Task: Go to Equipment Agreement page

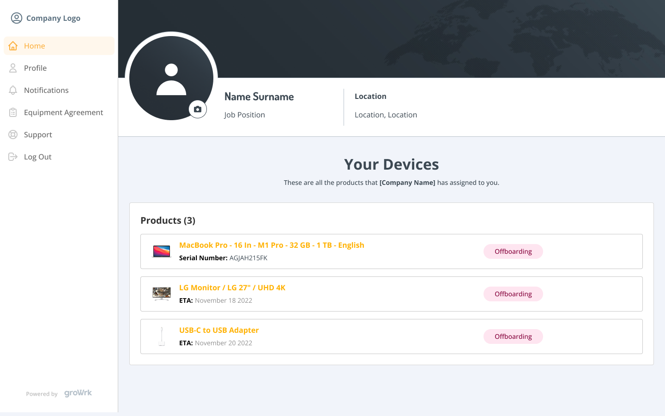Action: point(63,112)
